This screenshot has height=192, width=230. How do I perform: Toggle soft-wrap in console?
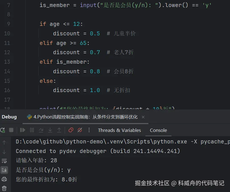click(x=4, y=161)
